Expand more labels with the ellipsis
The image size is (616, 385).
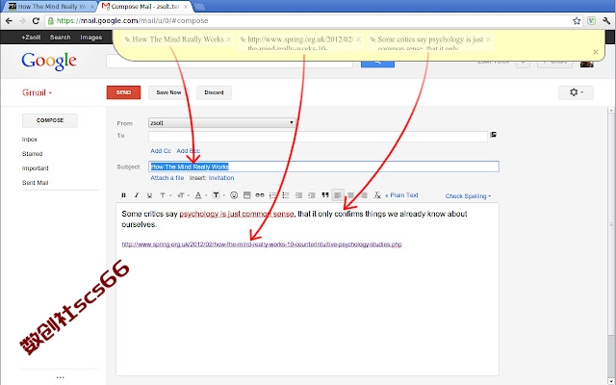tap(60, 377)
